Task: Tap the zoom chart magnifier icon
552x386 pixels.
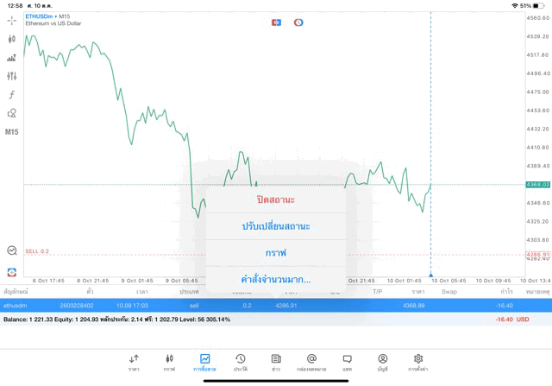Action: 12,250
